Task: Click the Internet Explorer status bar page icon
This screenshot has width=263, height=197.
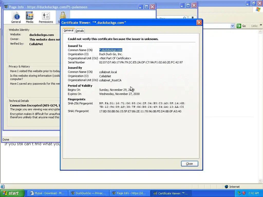Action: (x=2, y=186)
